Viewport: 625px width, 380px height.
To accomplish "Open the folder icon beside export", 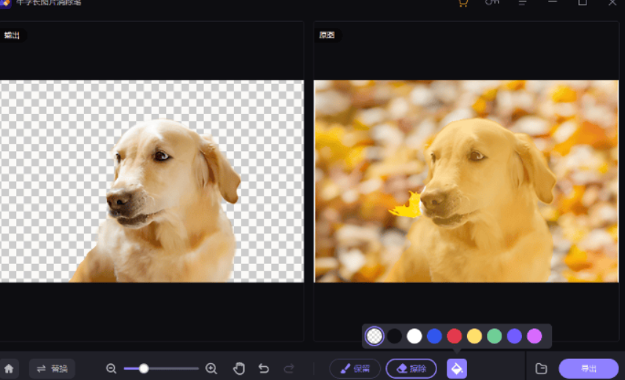I will [x=541, y=369].
